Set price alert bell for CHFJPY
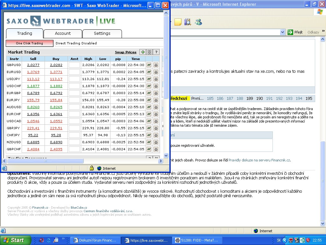The height and width of the screenshot is (245, 326). click(156, 135)
